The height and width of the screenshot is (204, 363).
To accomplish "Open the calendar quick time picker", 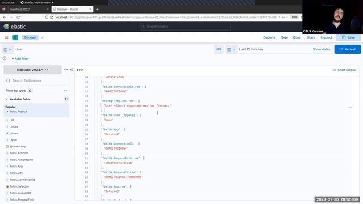I will [x=231, y=49].
